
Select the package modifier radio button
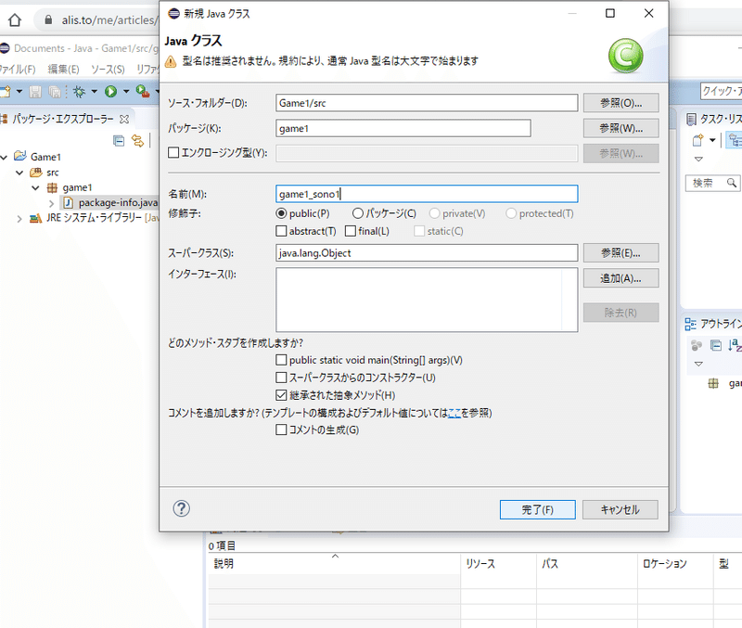click(x=358, y=213)
